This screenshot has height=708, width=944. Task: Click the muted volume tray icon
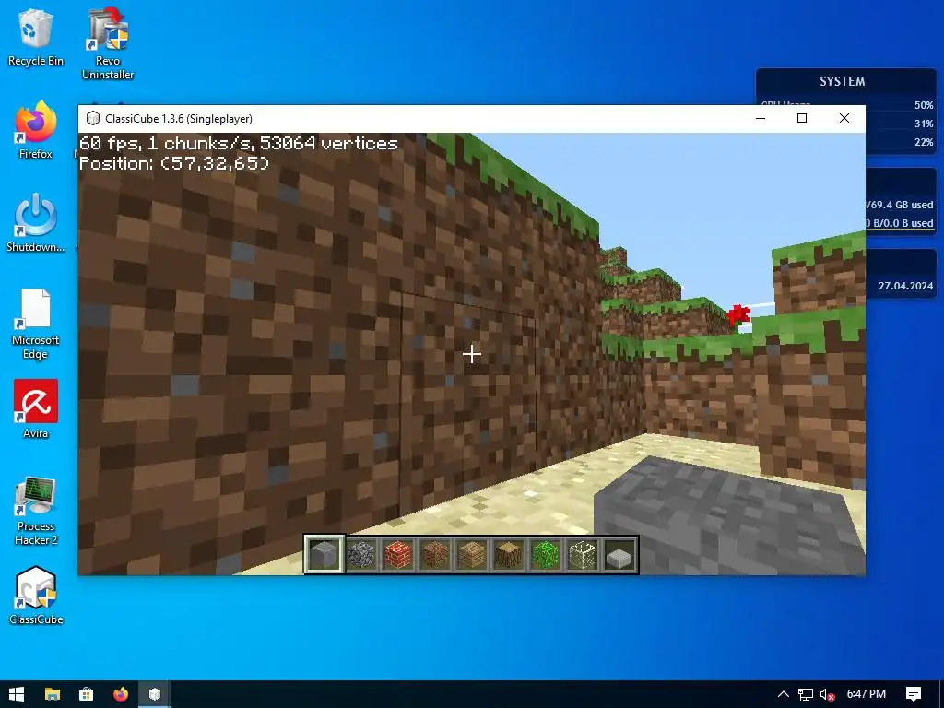[x=827, y=695]
